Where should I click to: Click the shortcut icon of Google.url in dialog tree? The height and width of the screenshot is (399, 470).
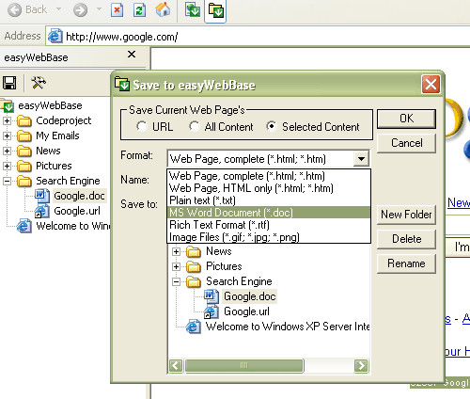(211, 311)
